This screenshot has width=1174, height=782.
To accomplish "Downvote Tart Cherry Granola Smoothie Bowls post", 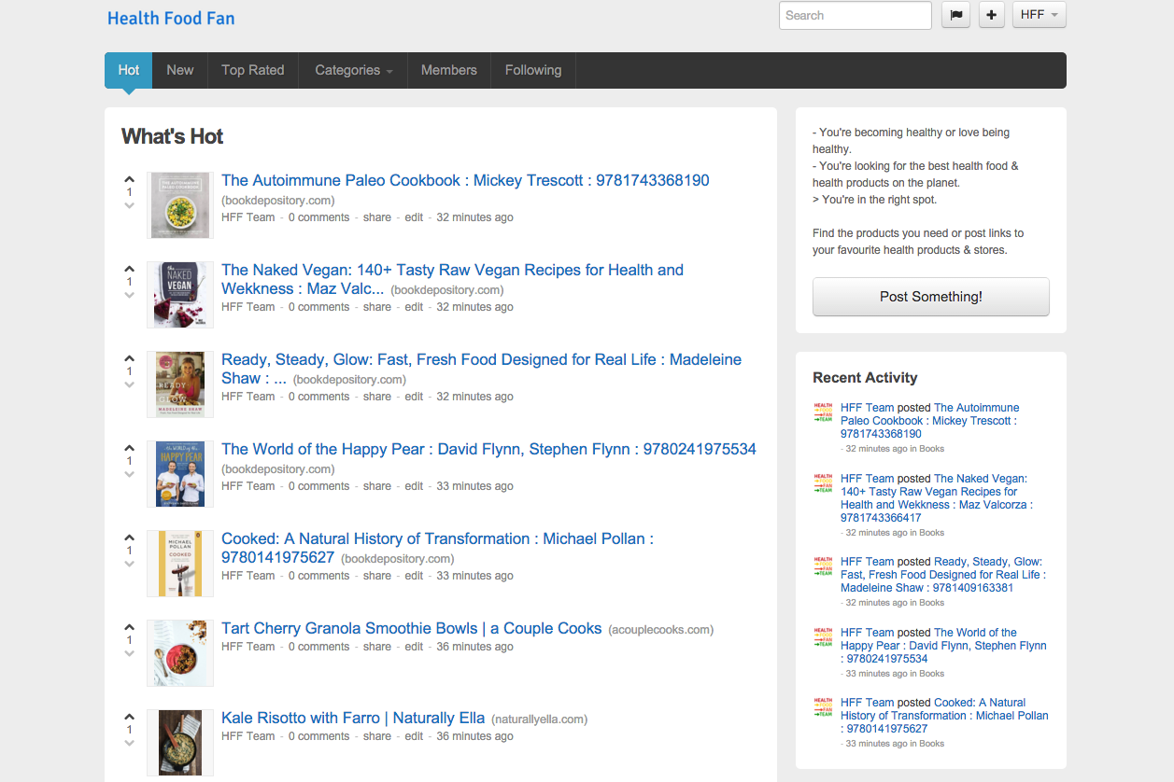I will coord(130,653).
